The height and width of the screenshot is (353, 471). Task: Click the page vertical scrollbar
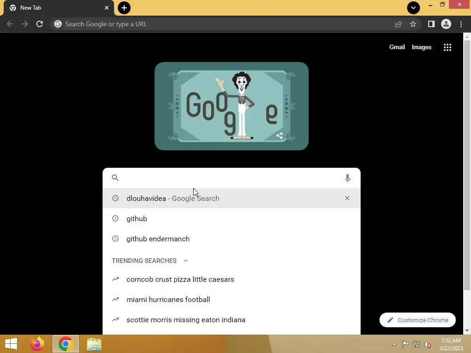click(467, 165)
